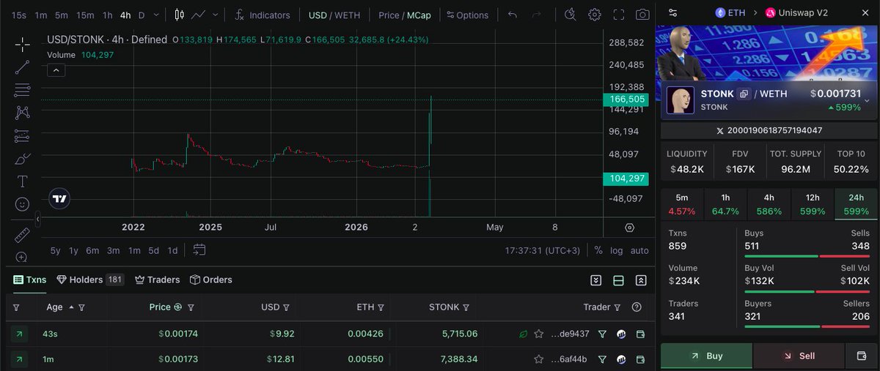
Task: Open chart settings gear
Action: (x=595, y=15)
